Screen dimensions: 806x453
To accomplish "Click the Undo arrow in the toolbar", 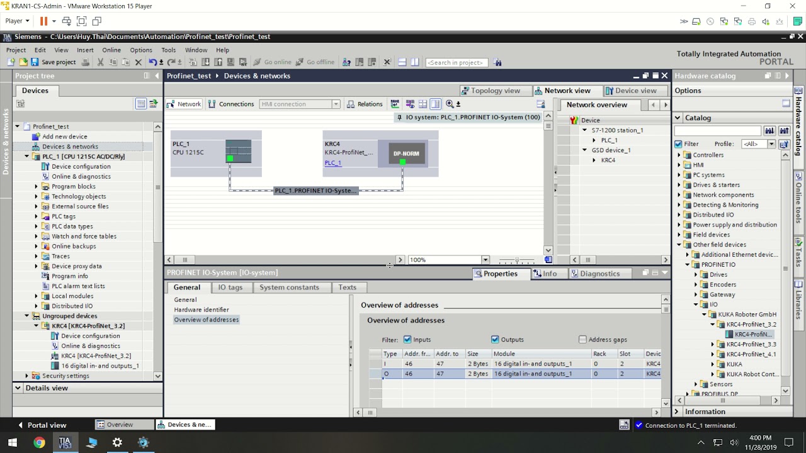I will [152, 62].
